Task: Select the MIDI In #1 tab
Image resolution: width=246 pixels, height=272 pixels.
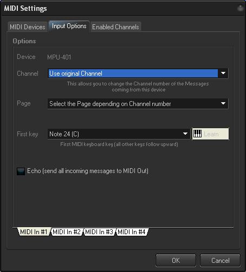Action: point(34,231)
